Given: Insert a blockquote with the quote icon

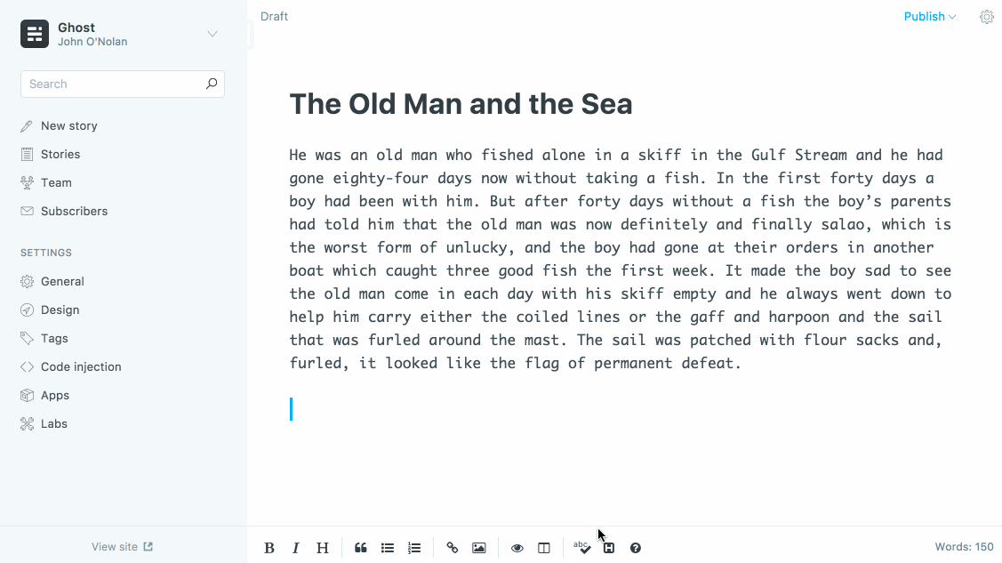Looking at the screenshot, I should tap(361, 548).
